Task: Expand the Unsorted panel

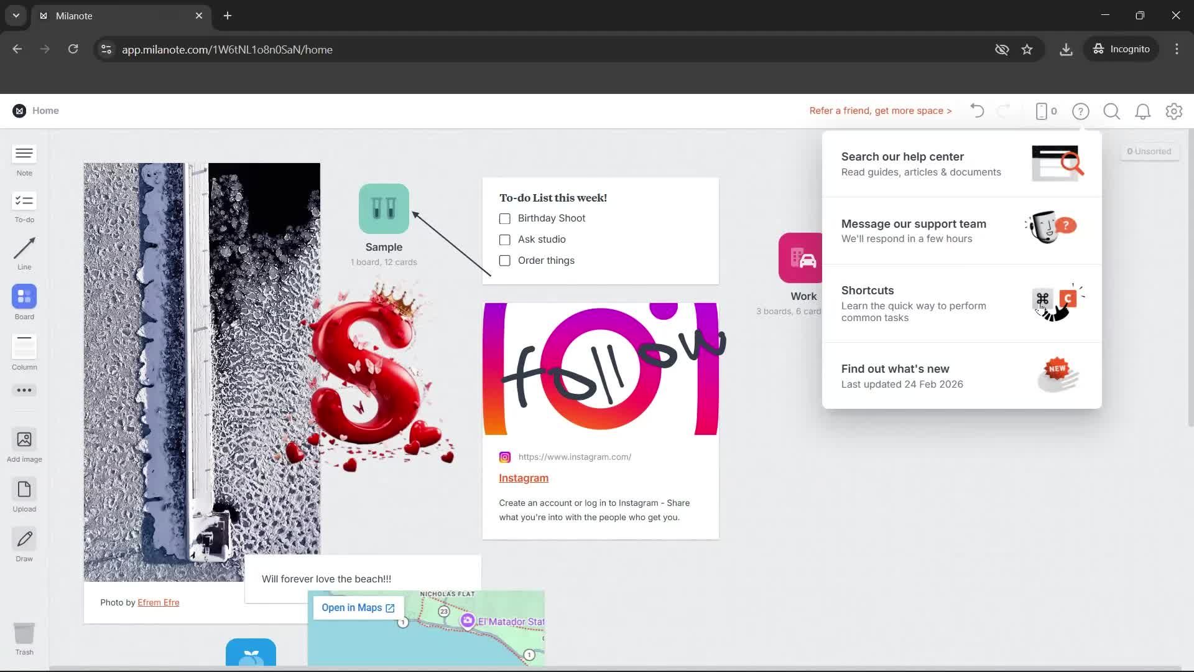Action: 1149,151
